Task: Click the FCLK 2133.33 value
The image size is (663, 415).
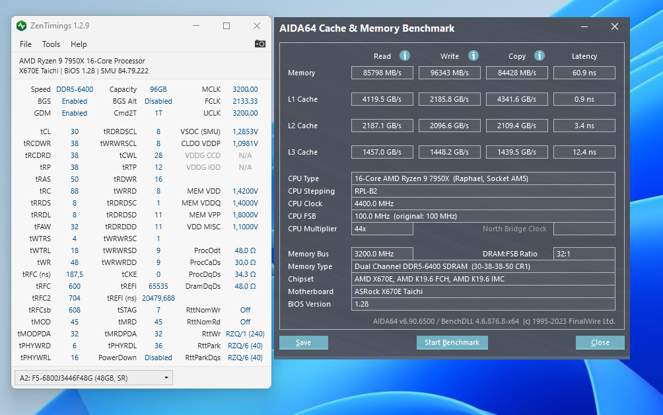Action: (245, 101)
